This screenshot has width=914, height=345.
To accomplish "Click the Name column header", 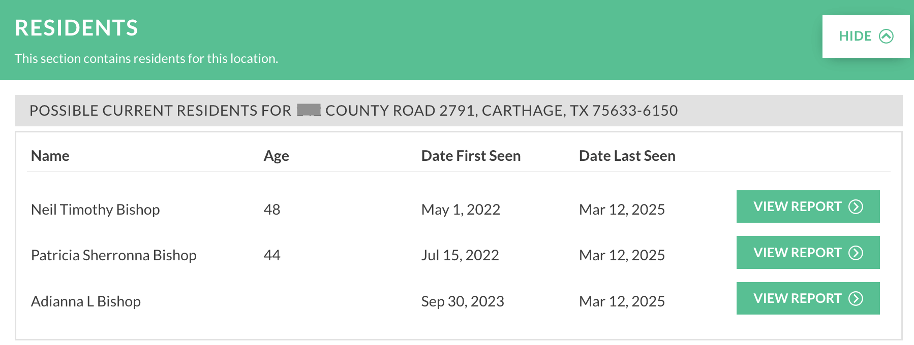I will point(50,156).
